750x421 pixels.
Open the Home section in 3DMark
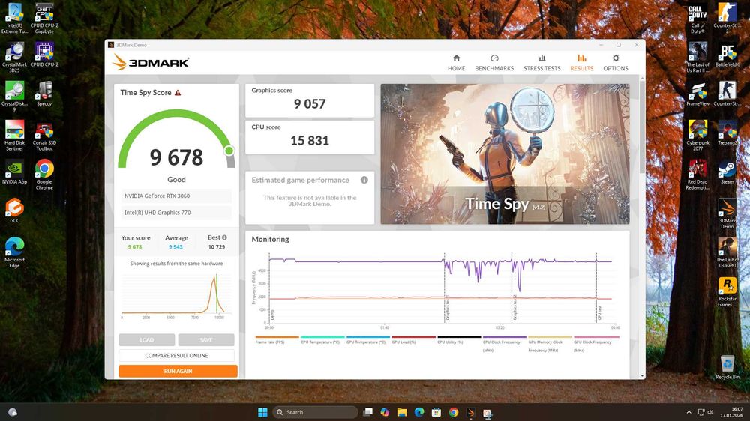456,63
